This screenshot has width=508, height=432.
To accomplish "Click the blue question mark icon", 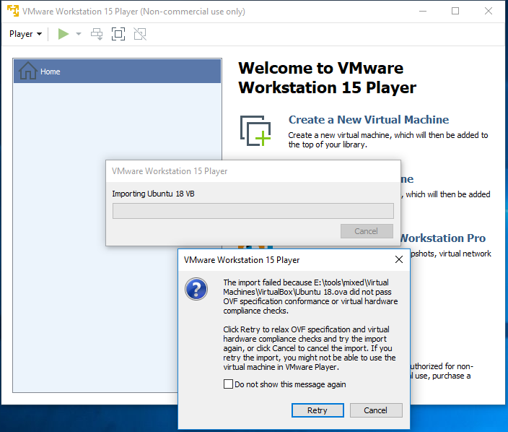I will tap(196, 289).
